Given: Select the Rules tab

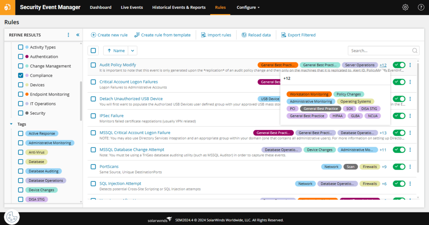Looking at the screenshot, I should point(220,8).
